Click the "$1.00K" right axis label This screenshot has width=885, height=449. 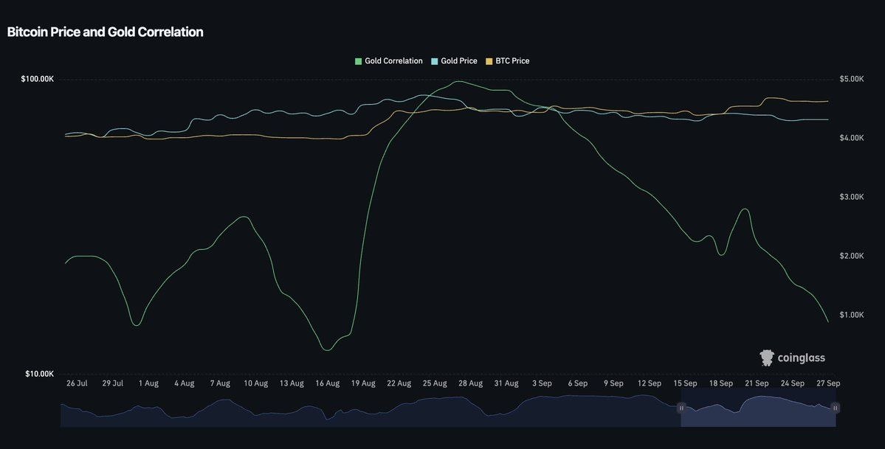[852, 315]
